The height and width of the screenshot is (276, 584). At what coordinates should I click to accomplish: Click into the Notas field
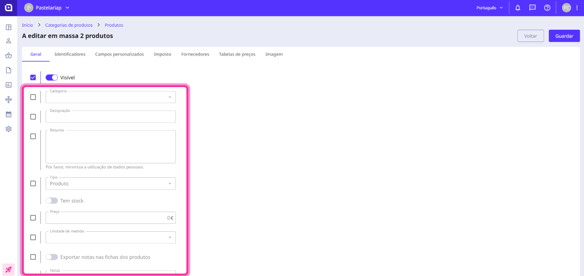click(110, 273)
